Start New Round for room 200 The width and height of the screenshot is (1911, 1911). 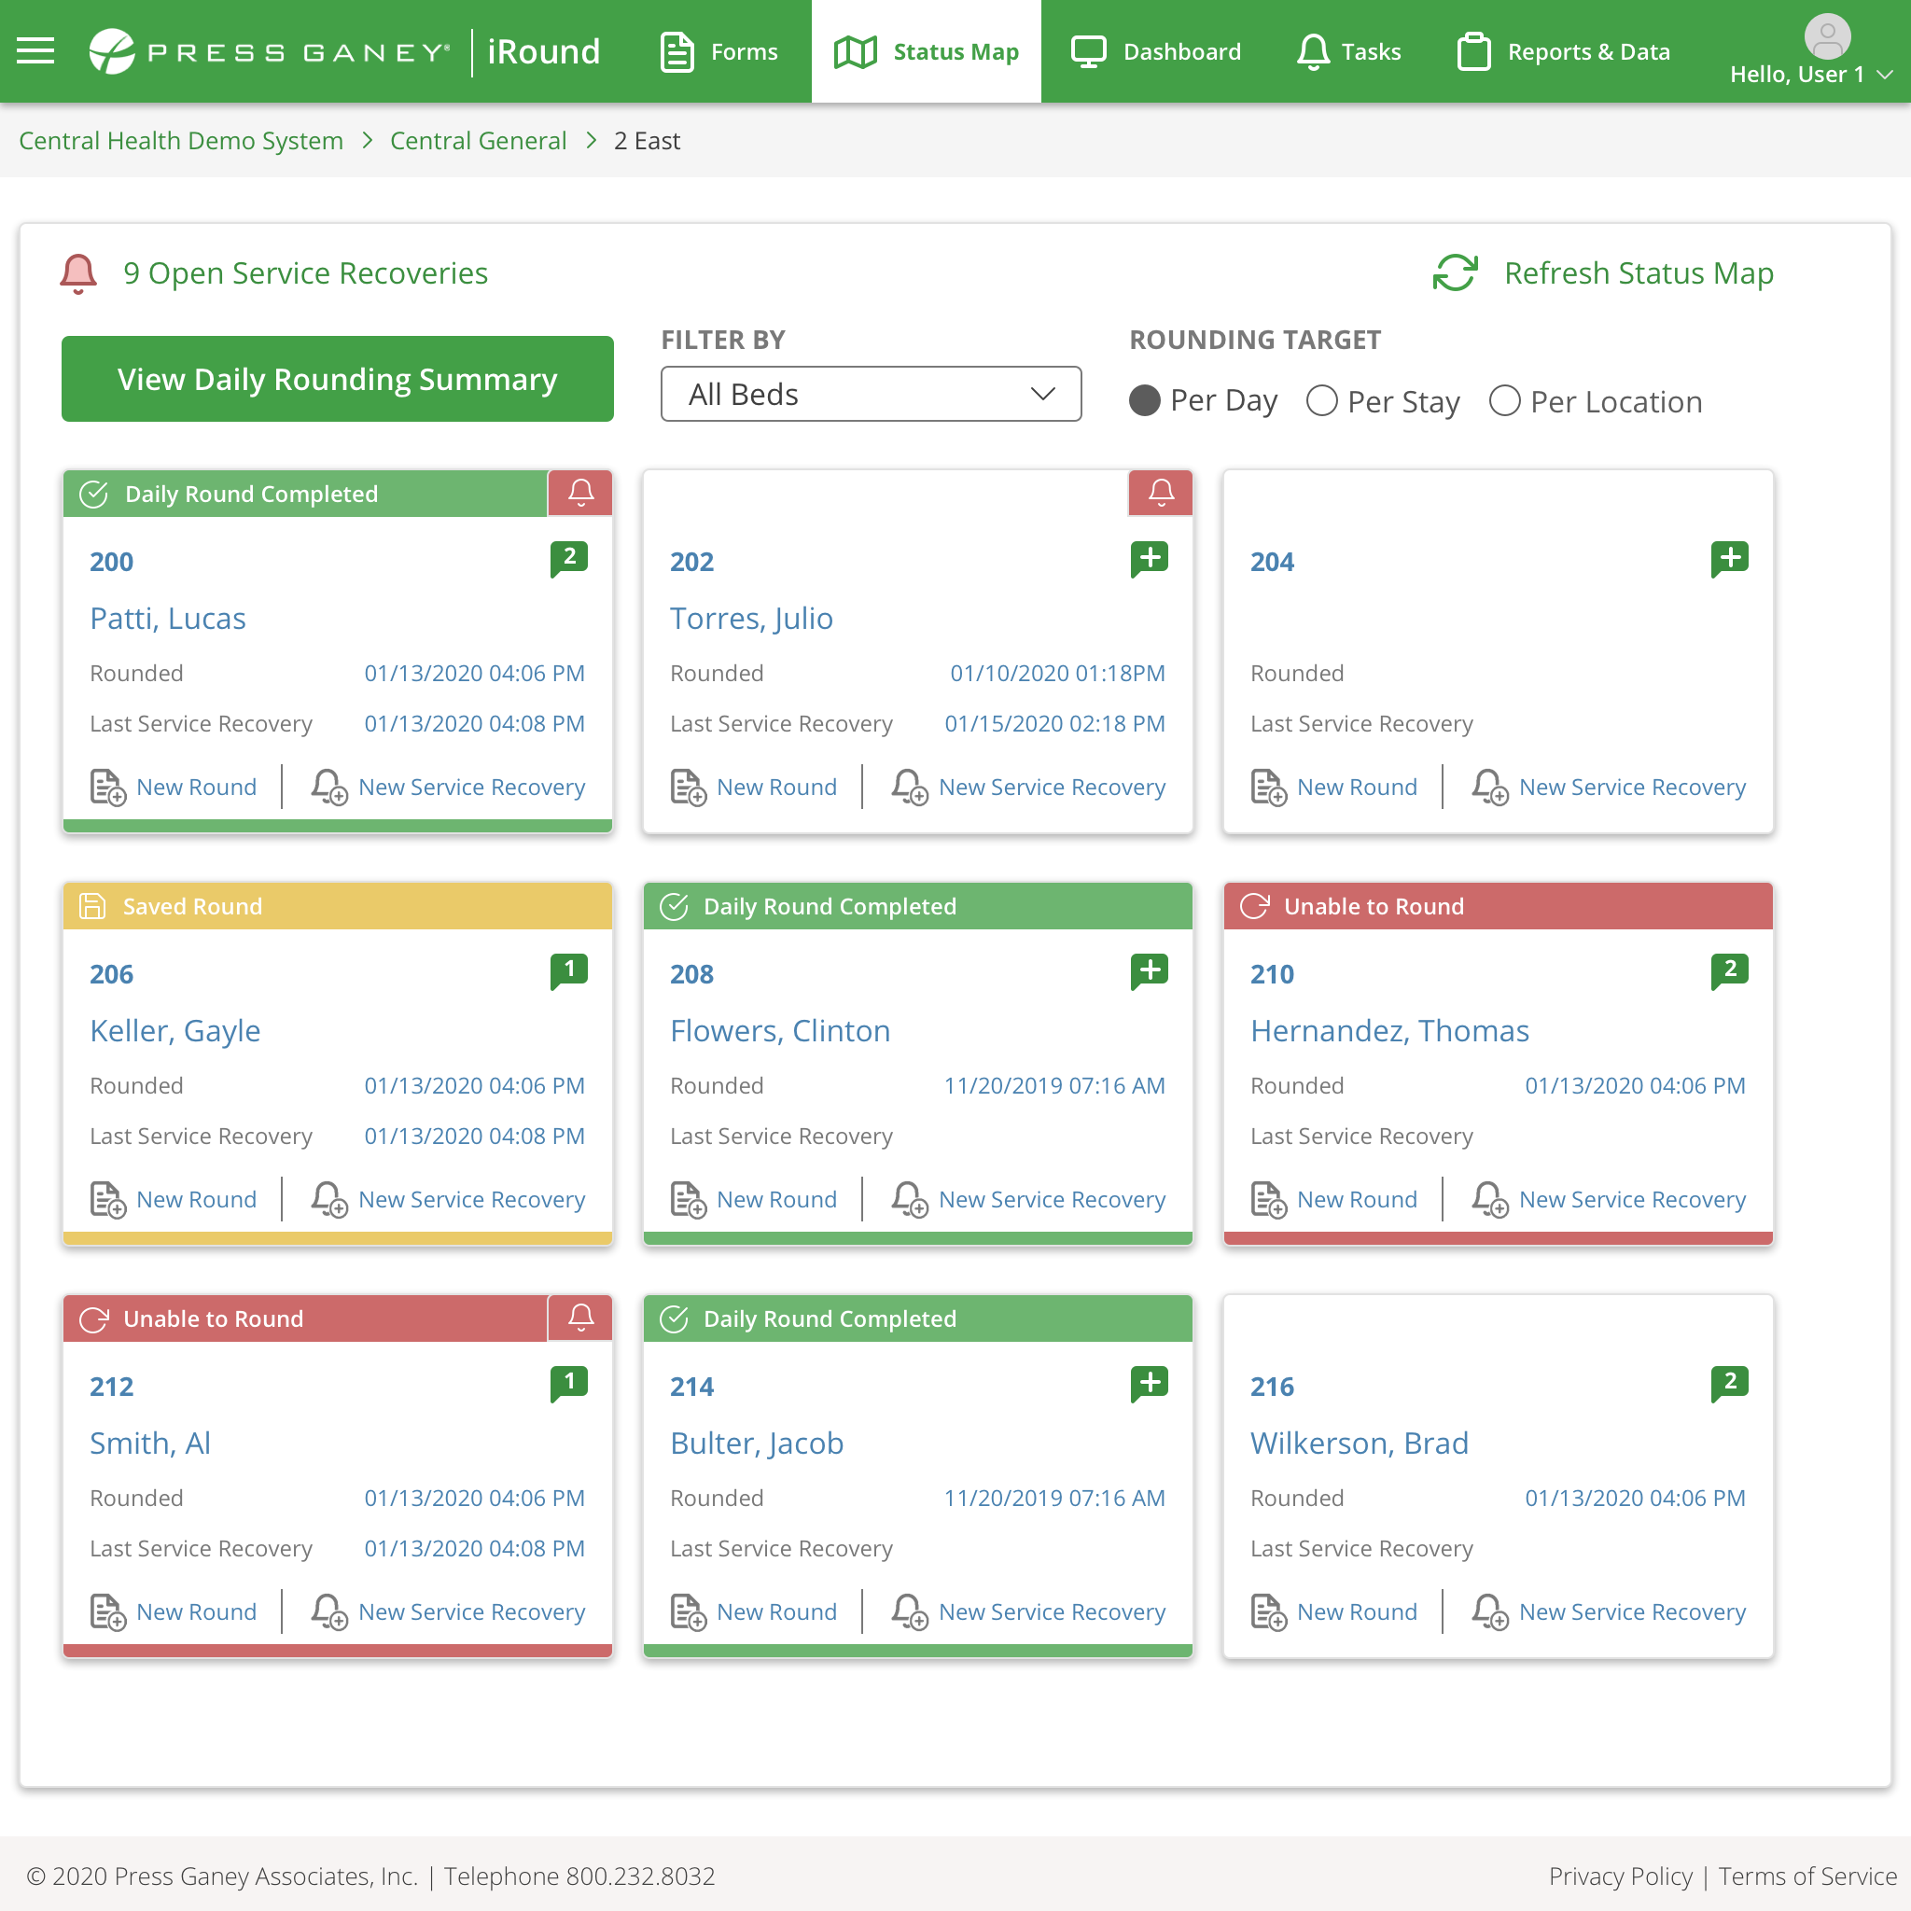[174, 788]
